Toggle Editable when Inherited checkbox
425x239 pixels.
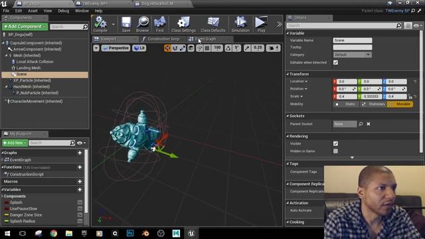point(335,62)
